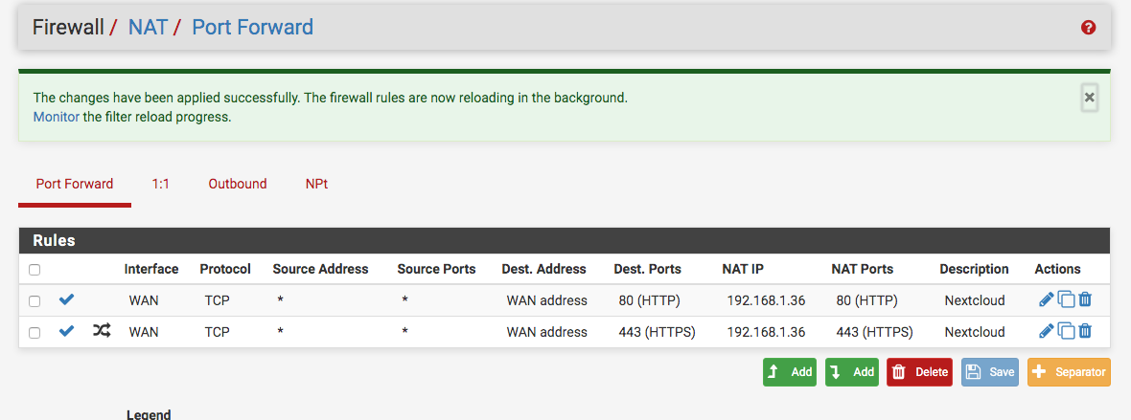Select the checkbox for the 443 (HTTPS) rule
The height and width of the screenshot is (420, 1131).
[34, 333]
